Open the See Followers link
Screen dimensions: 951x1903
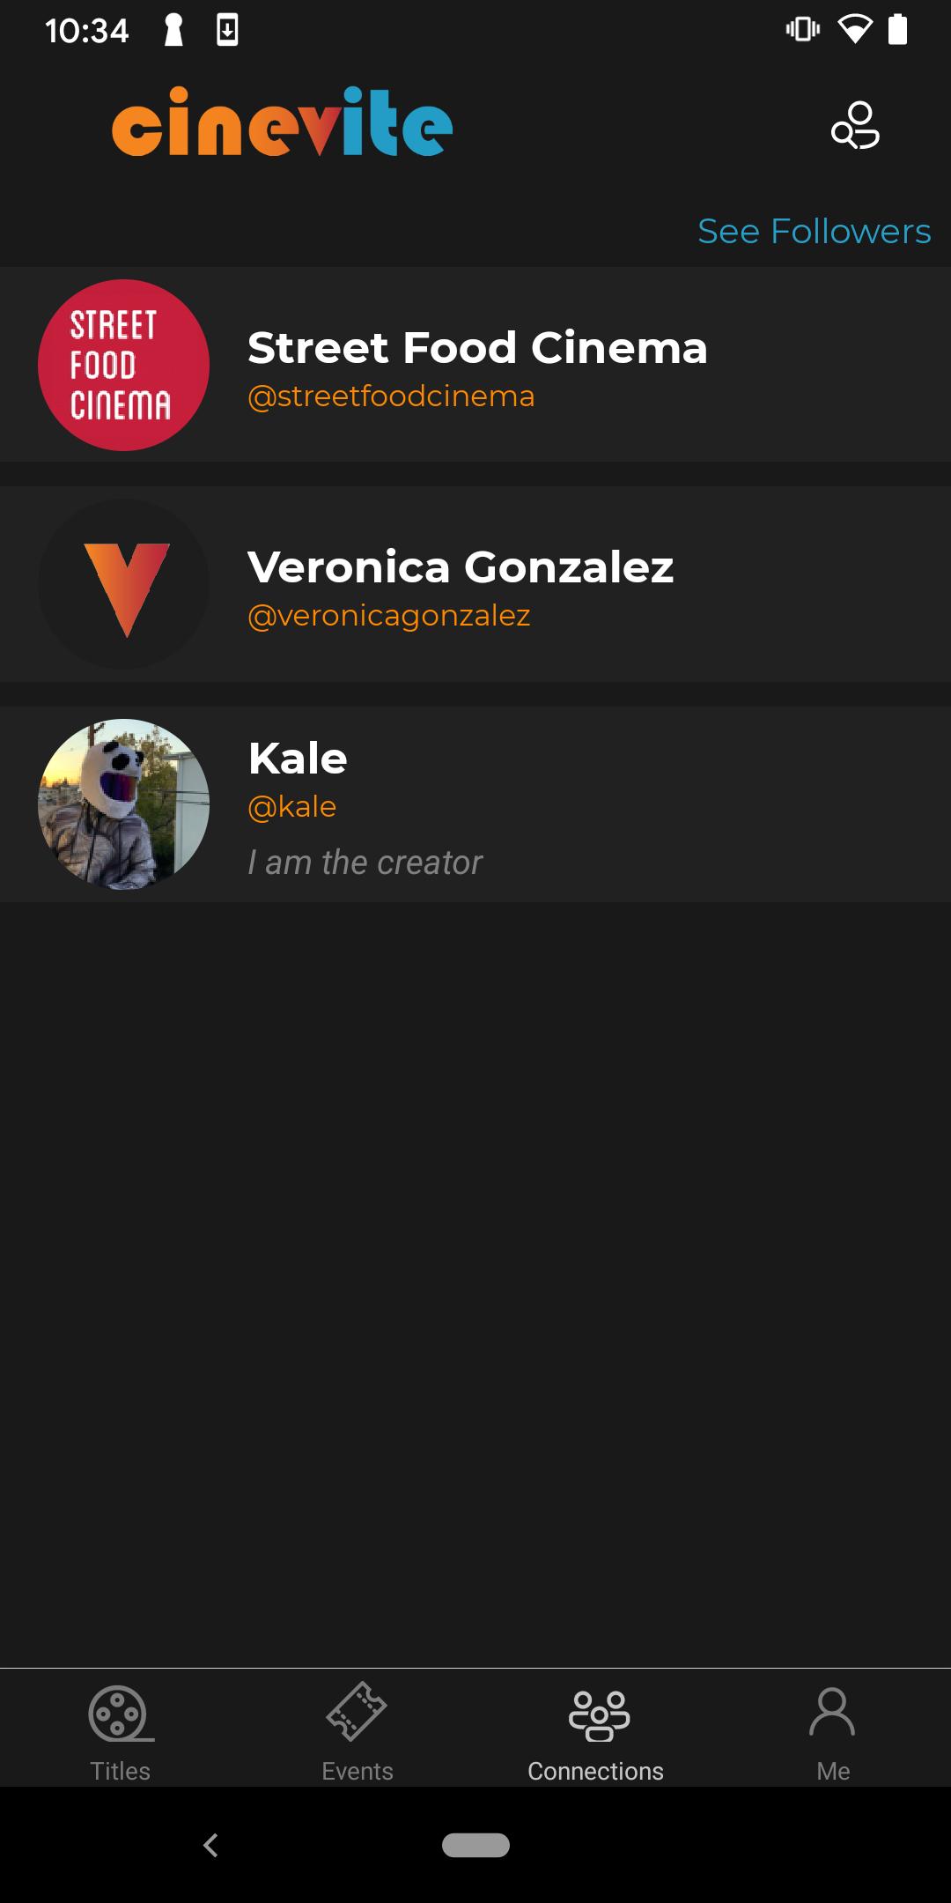pyautogui.click(x=814, y=231)
